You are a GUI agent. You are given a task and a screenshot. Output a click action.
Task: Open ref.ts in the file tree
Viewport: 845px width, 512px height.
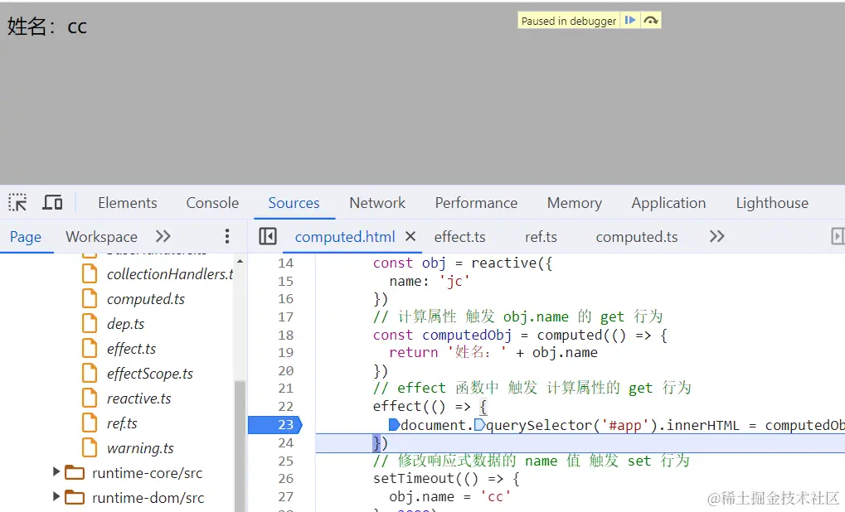tap(122, 423)
